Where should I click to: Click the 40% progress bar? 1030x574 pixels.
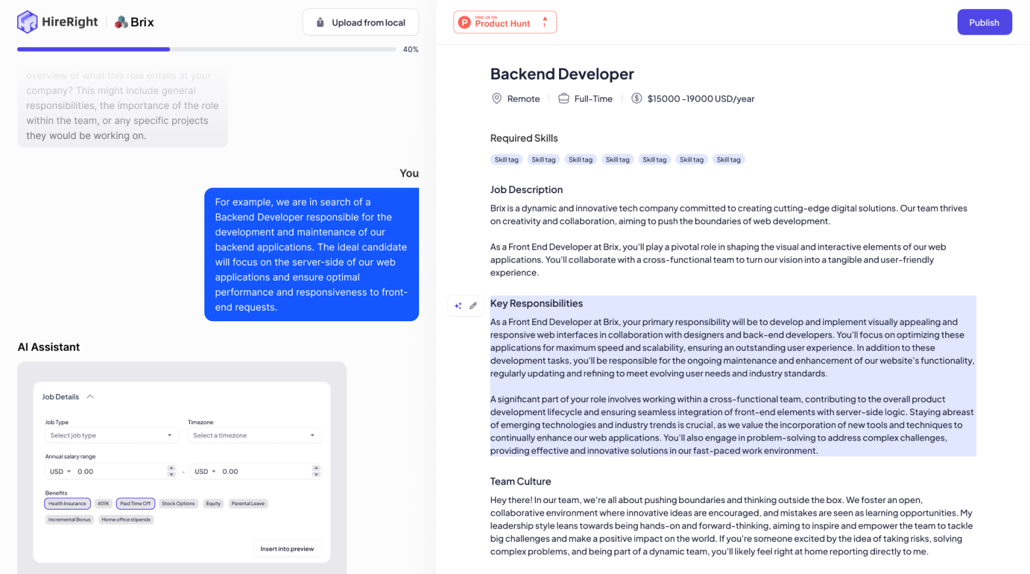click(206, 49)
